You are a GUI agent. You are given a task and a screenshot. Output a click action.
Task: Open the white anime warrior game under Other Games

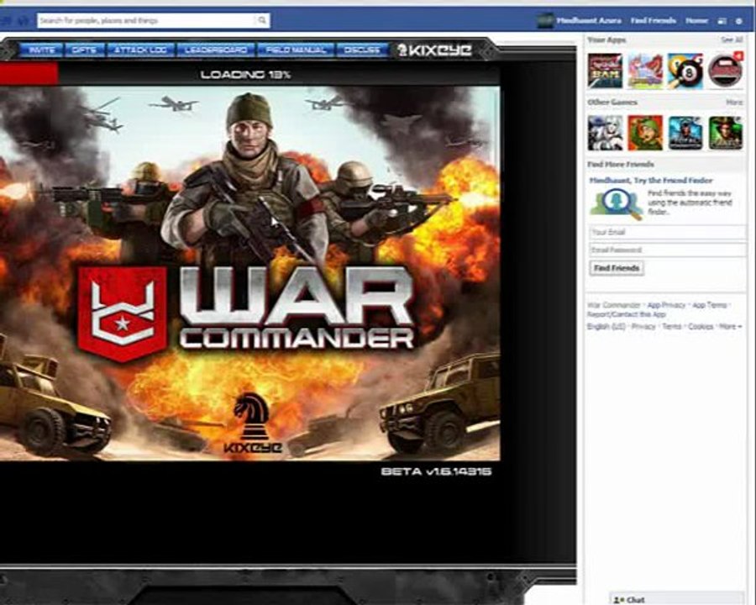[605, 133]
